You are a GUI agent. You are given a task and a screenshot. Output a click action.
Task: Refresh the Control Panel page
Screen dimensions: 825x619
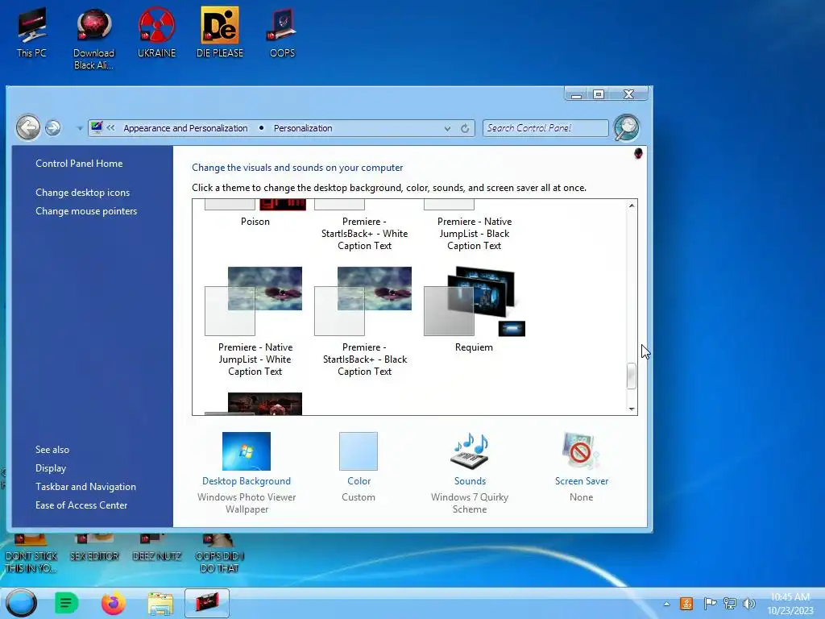465,128
